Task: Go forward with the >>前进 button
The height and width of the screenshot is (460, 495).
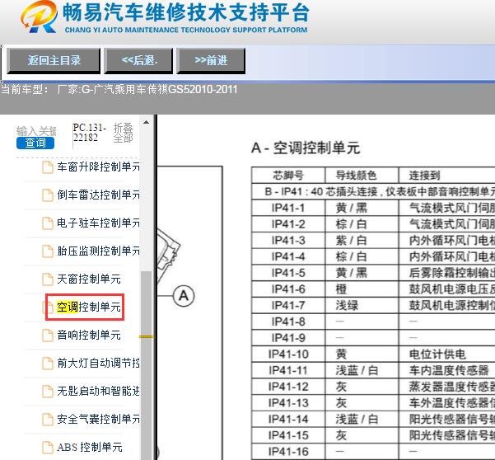Action: pyautogui.click(x=211, y=61)
